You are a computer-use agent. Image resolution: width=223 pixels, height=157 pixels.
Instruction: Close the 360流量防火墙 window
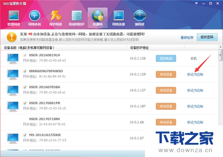pyautogui.click(x=217, y=3)
